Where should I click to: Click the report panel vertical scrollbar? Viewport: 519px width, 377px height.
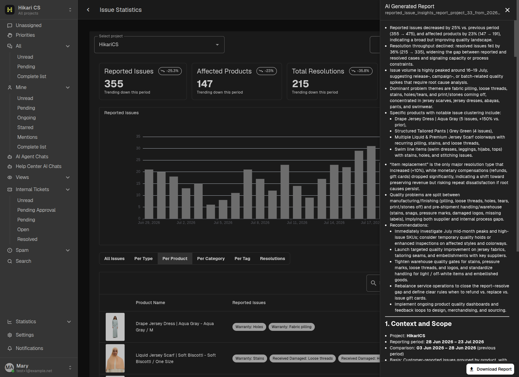[515, 39]
